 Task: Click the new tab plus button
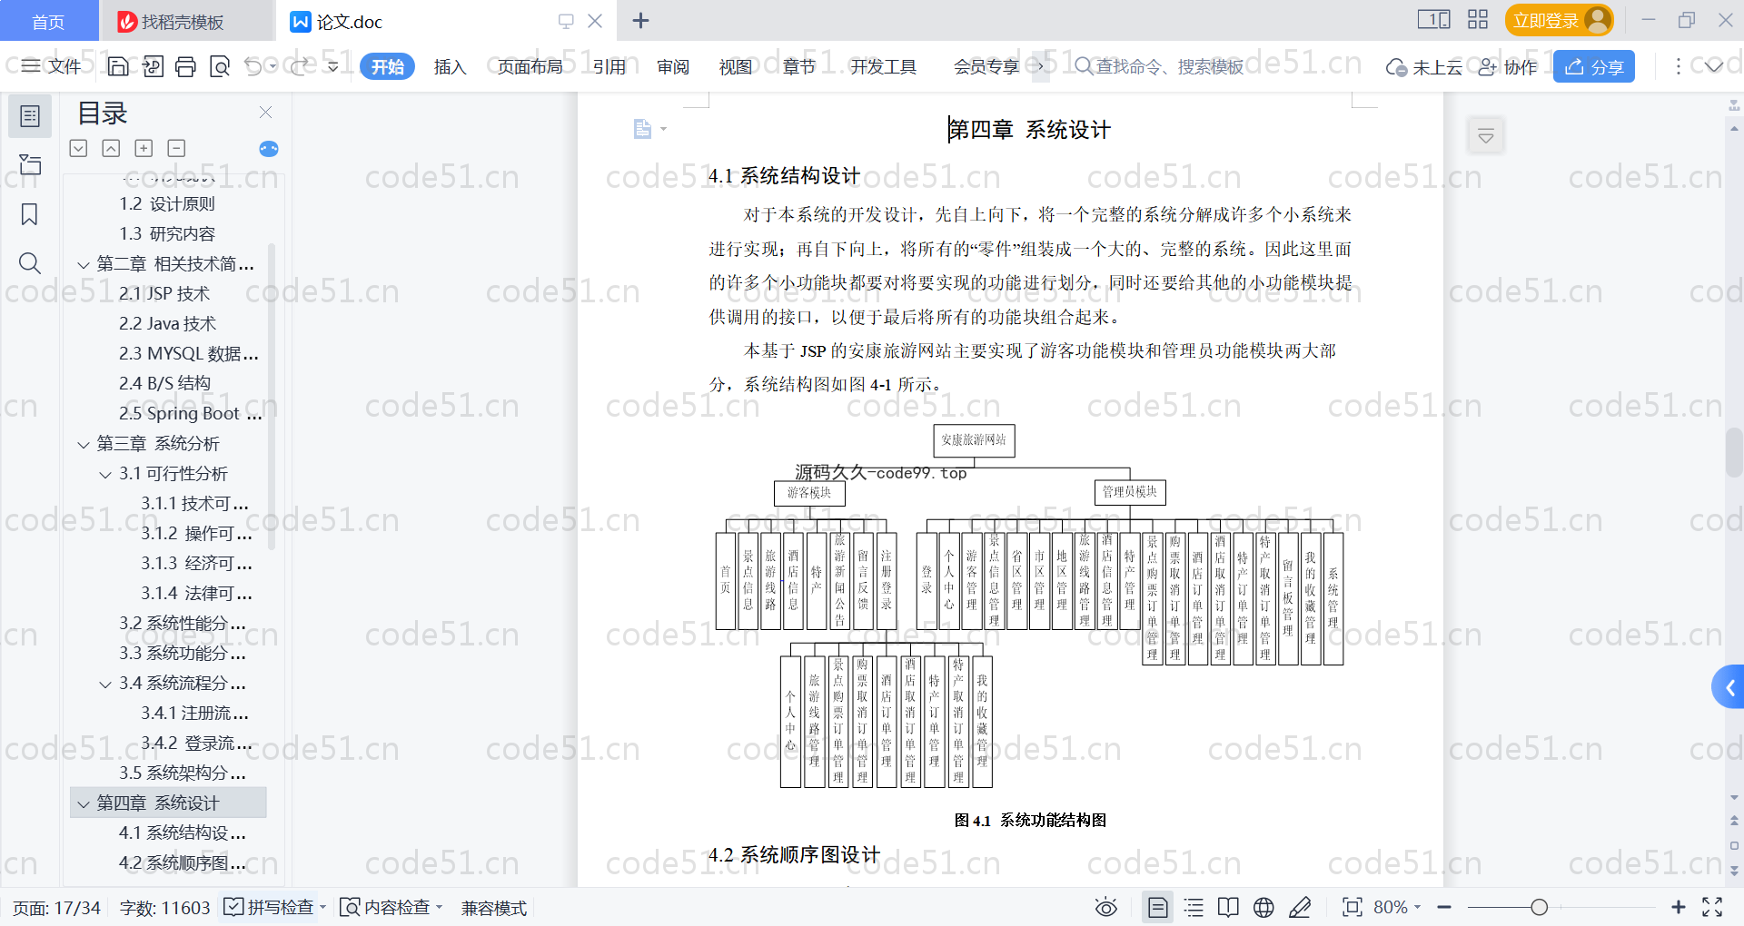[x=640, y=20]
